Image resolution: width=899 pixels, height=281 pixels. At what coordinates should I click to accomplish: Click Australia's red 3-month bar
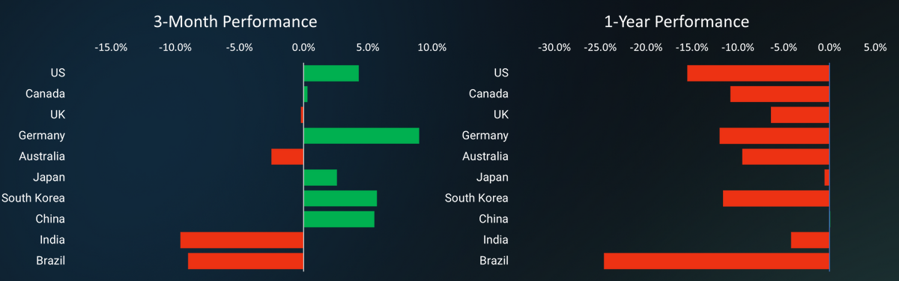coord(288,157)
